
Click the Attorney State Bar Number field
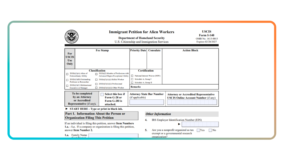coord(147,102)
